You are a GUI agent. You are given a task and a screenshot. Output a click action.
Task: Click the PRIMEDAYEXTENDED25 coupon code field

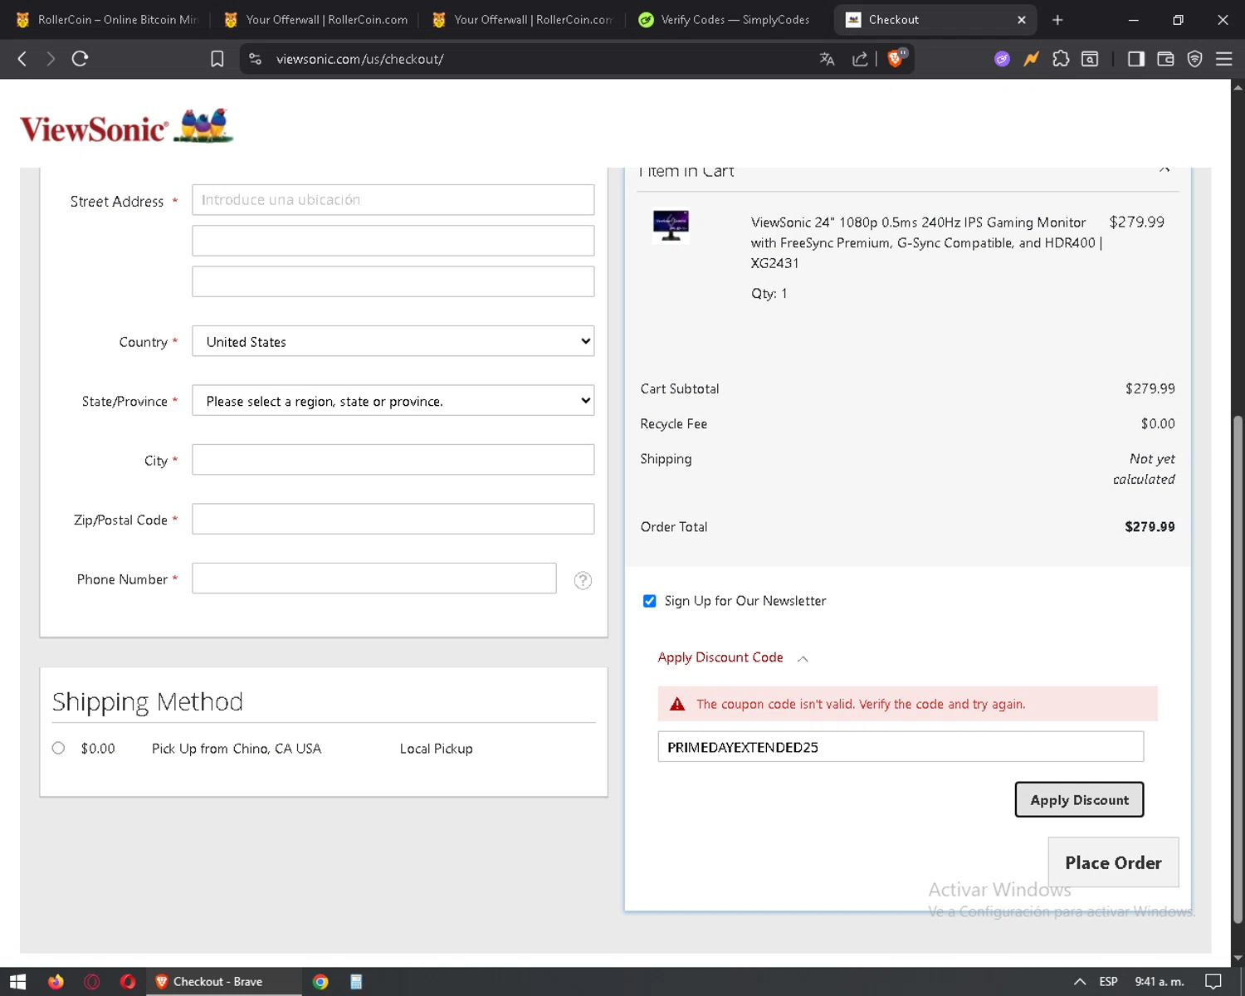point(901,747)
